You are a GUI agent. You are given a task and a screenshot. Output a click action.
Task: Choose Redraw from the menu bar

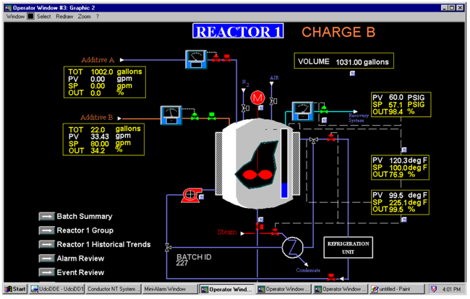tap(64, 17)
